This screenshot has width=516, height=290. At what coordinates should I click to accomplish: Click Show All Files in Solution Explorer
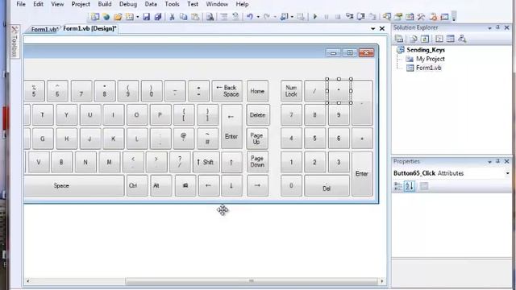pyautogui.click(x=414, y=39)
